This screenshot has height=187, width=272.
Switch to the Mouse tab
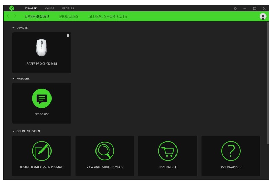(49, 8)
